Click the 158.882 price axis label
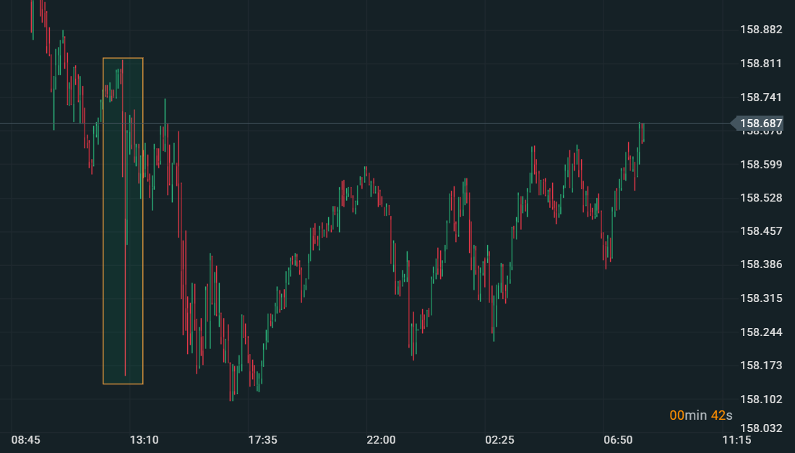 pyautogui.click(x=761, y=30)
